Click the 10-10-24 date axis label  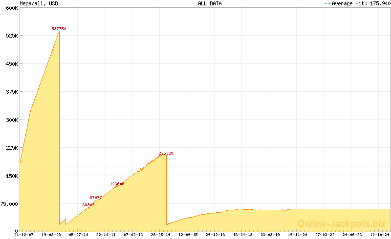[380, 235]
